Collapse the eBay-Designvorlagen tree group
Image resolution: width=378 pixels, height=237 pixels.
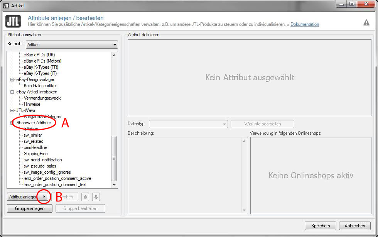coord(12,80)
